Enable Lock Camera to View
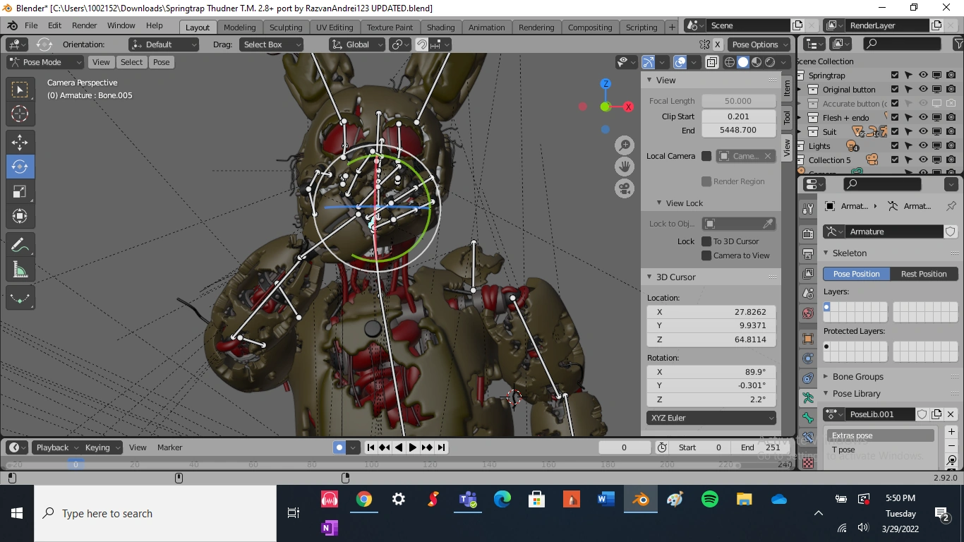Viewport: 964px width, 542px height. tap(707, 255)
